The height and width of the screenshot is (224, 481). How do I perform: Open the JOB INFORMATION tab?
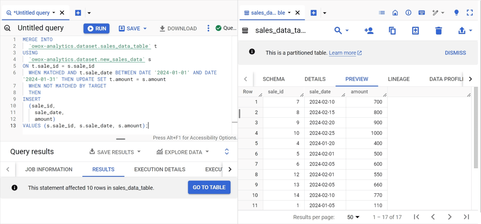(x=49, y=169)
